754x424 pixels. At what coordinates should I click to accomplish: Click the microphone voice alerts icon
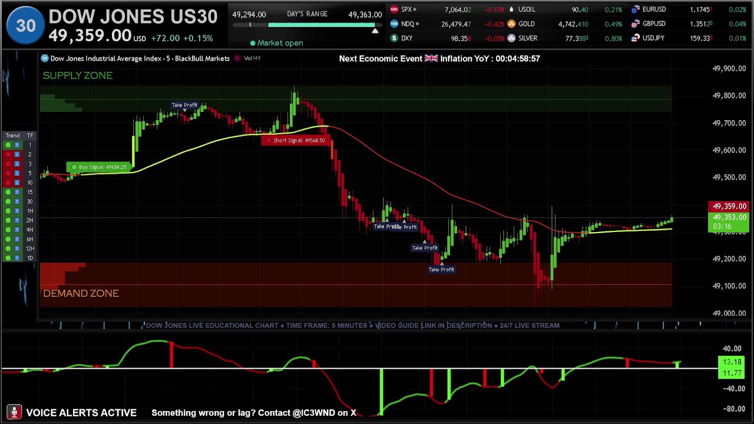pyautogui.click(x=14, y=413)
